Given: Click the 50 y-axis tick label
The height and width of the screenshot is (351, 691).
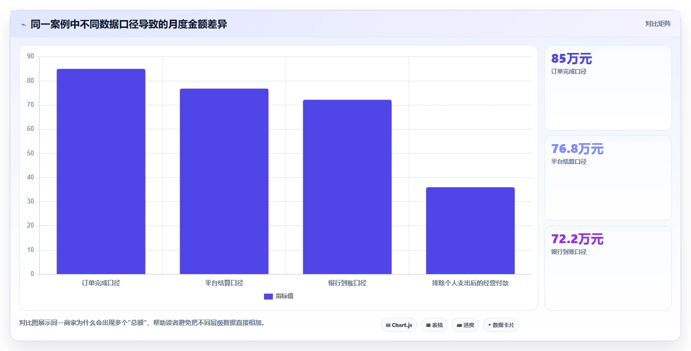Looking at the screenshot, I should point(30,153).
